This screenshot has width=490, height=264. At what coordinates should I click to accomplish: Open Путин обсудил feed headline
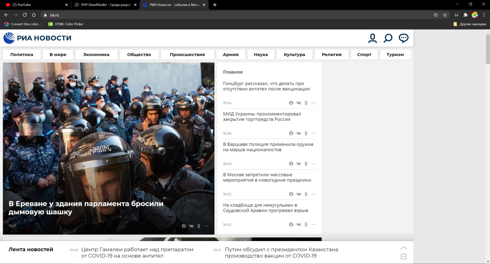pos(282,253)
